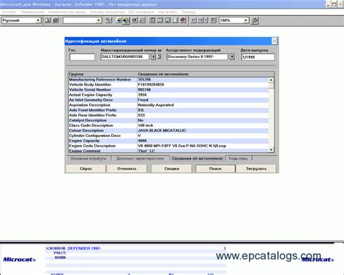
Task: Switch to the Коды спец. tab
Action: point(238,158)
